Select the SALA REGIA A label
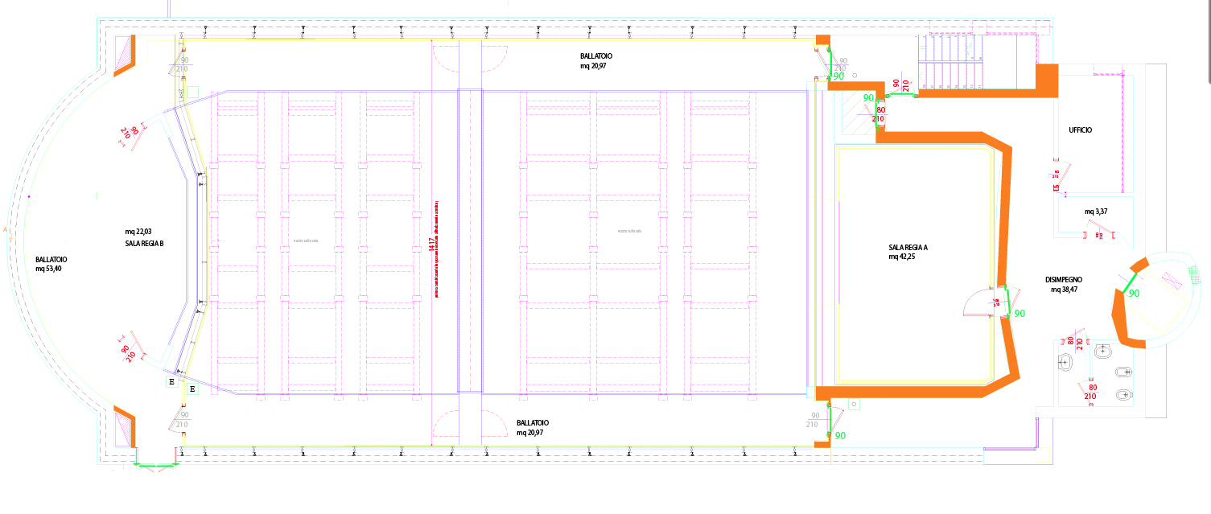The height and width of the screenshot is (514, 1211). pos(908,248)
